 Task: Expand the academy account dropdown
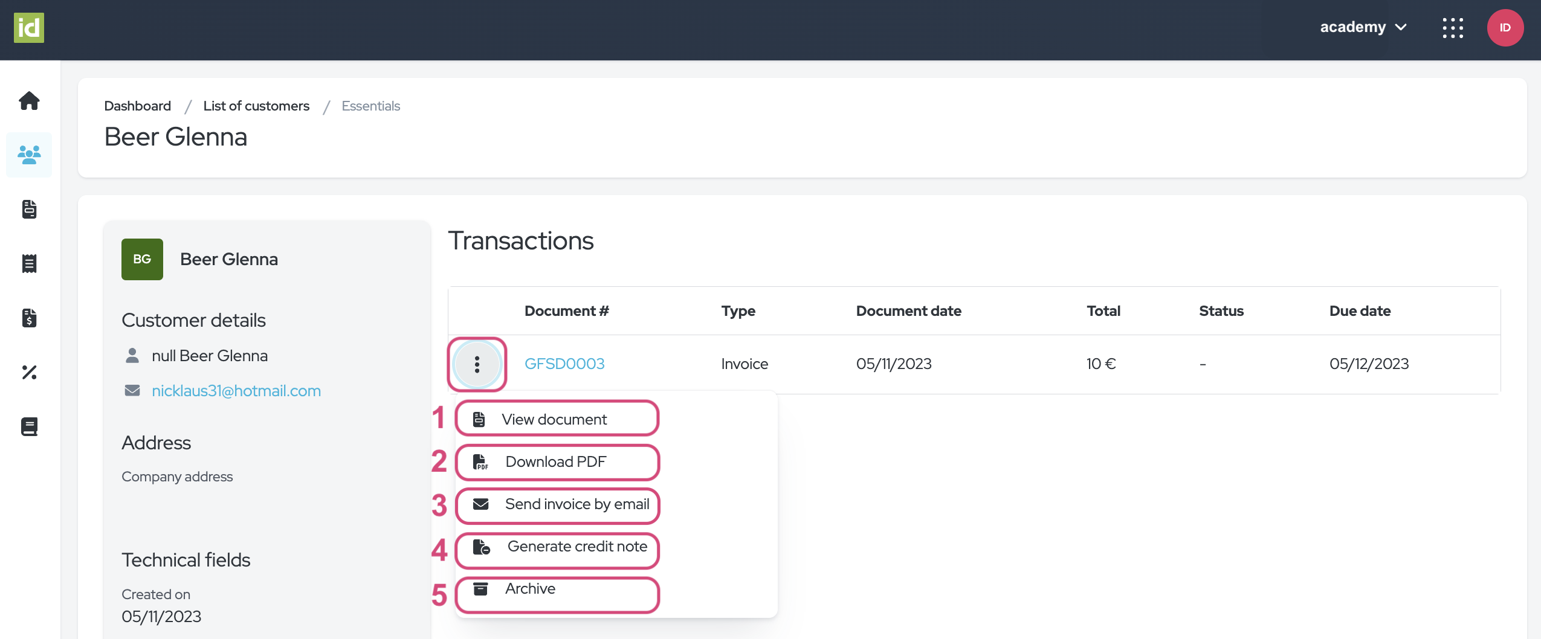pos(1363,28)
